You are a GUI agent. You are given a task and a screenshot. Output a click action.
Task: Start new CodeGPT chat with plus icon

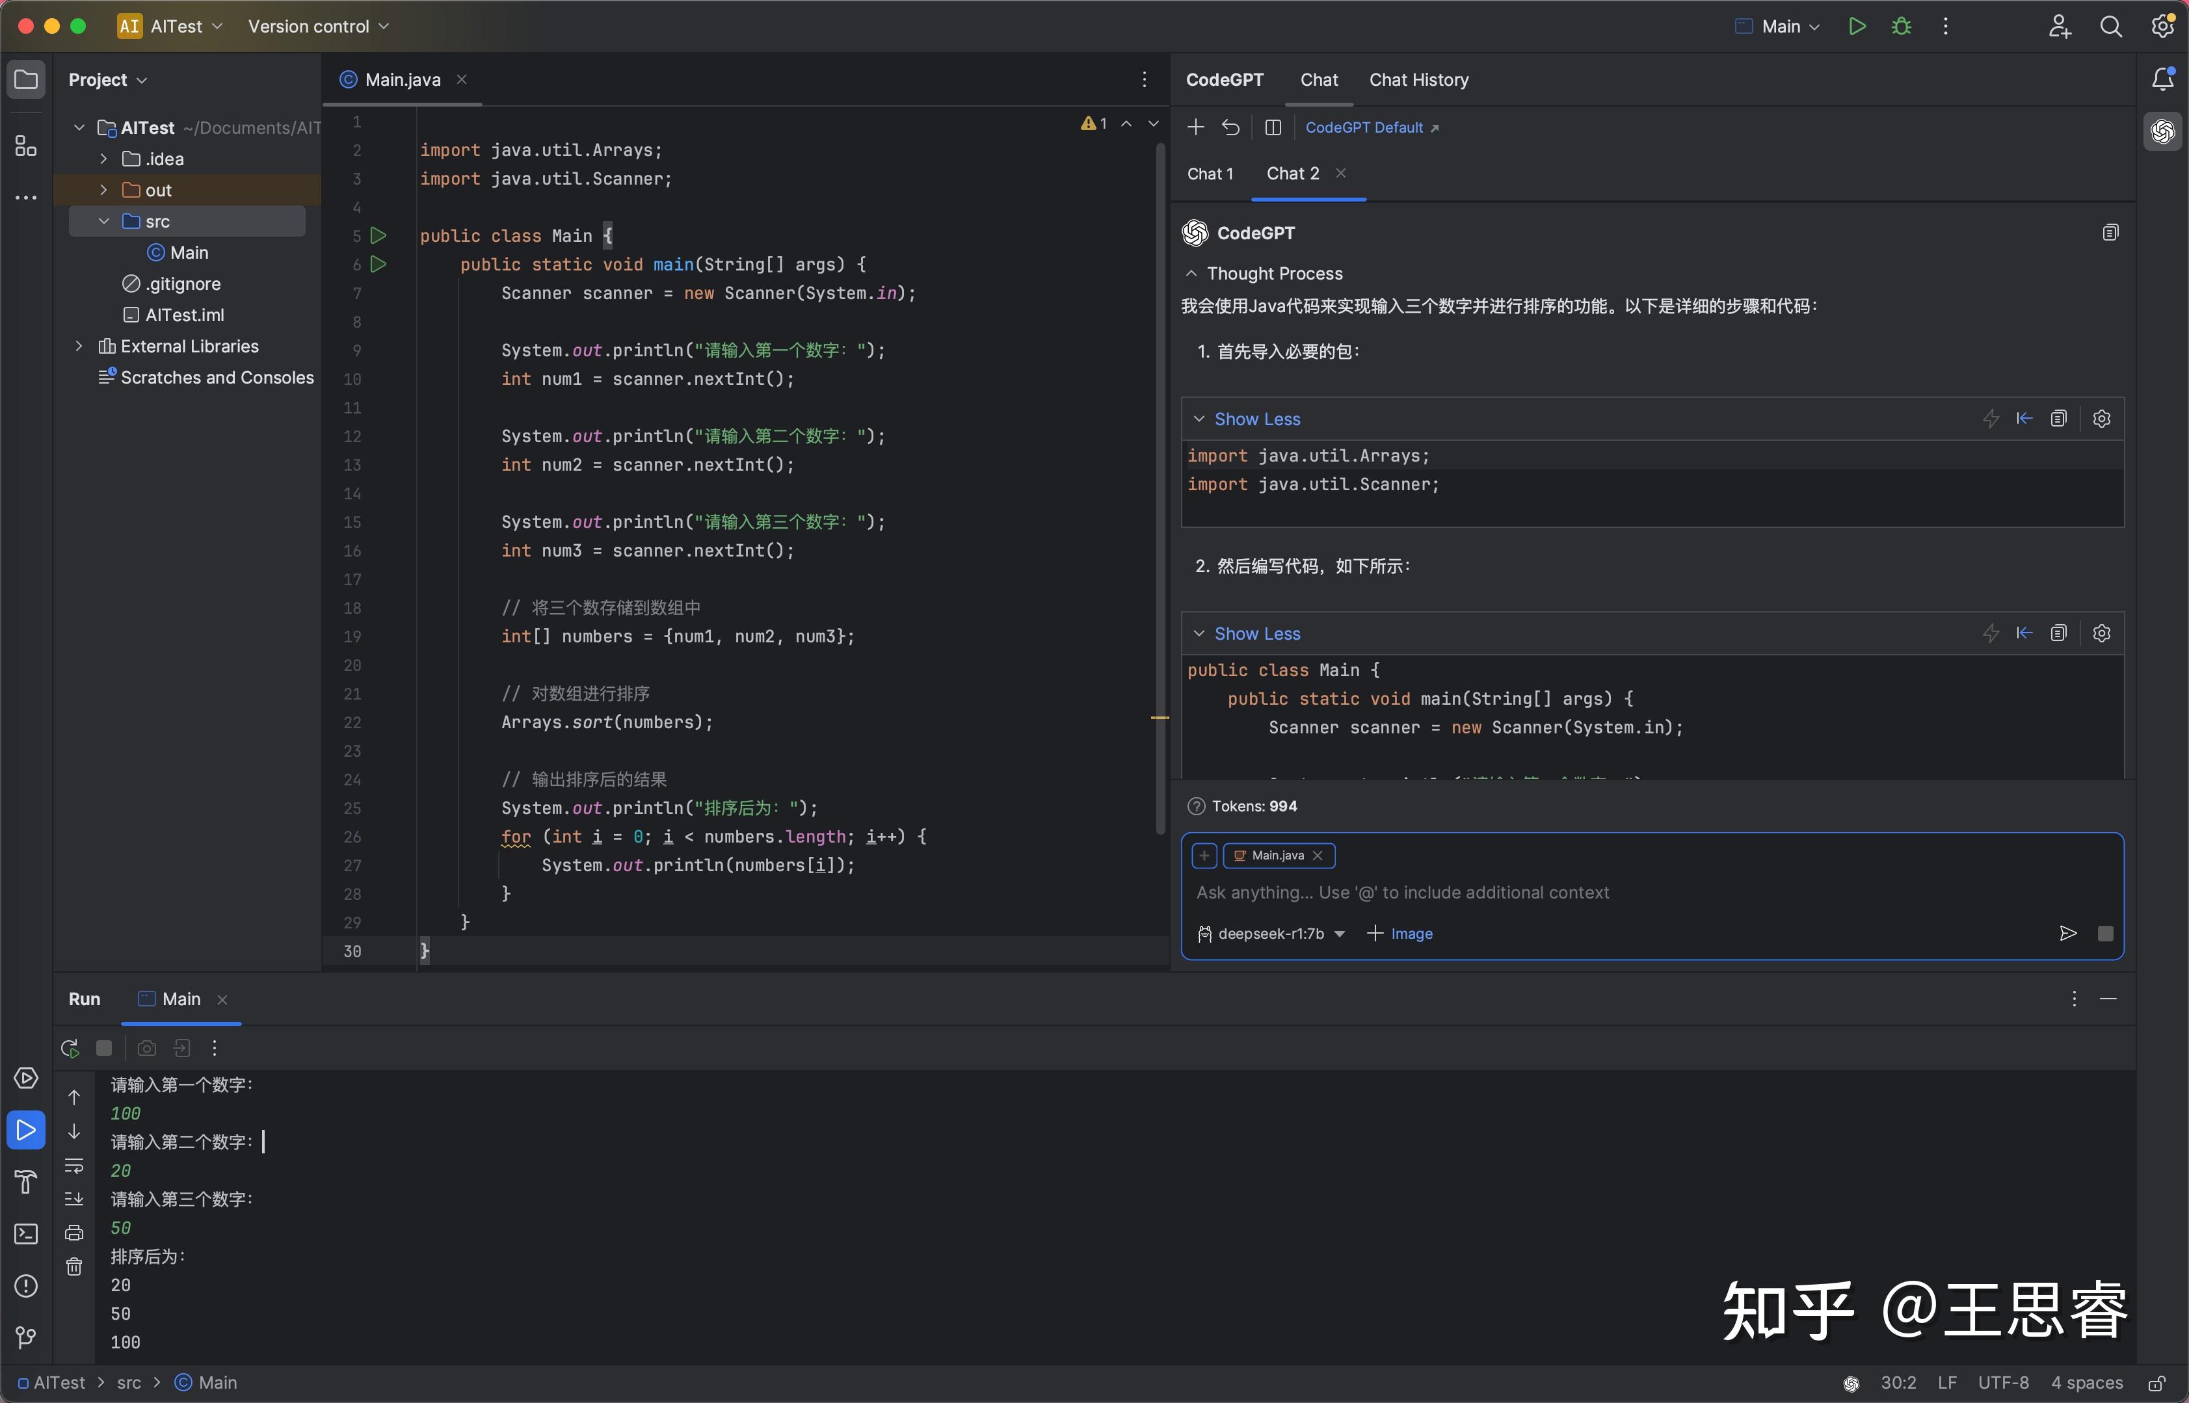pos(1196,127)
